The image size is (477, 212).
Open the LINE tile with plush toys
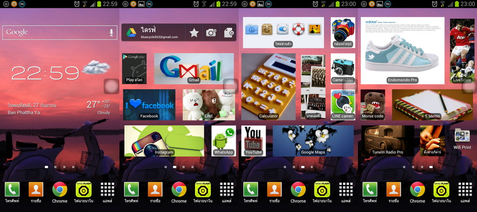click(209, 104)
